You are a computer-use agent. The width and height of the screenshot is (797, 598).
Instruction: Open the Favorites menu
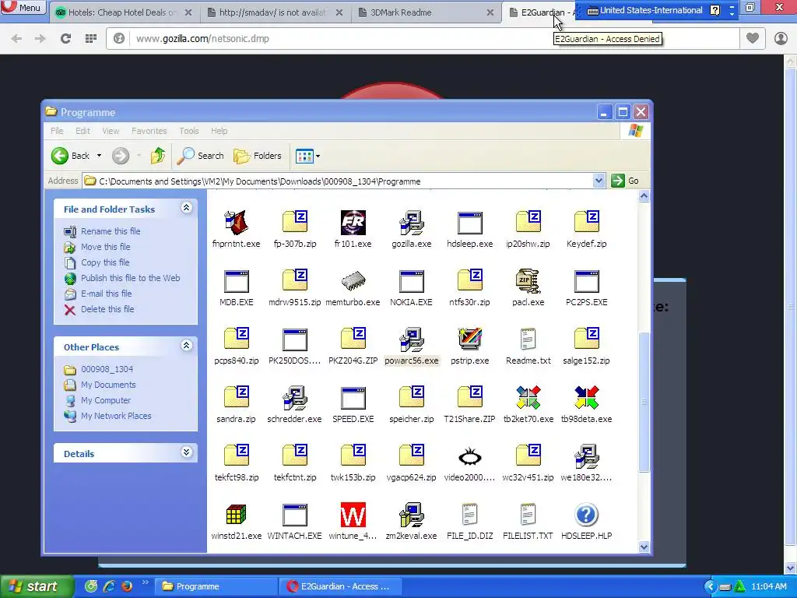coord(149,131)
